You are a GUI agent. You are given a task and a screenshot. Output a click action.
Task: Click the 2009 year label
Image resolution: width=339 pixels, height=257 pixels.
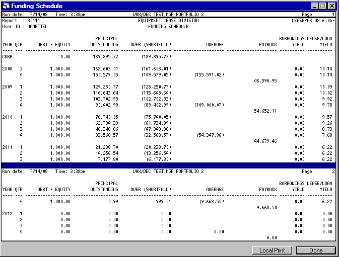click(8, 87)
